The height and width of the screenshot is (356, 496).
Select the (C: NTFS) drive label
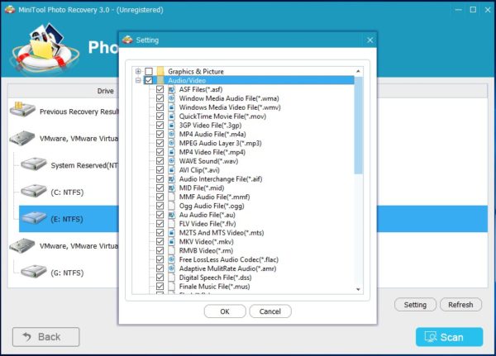coord(67,192)
